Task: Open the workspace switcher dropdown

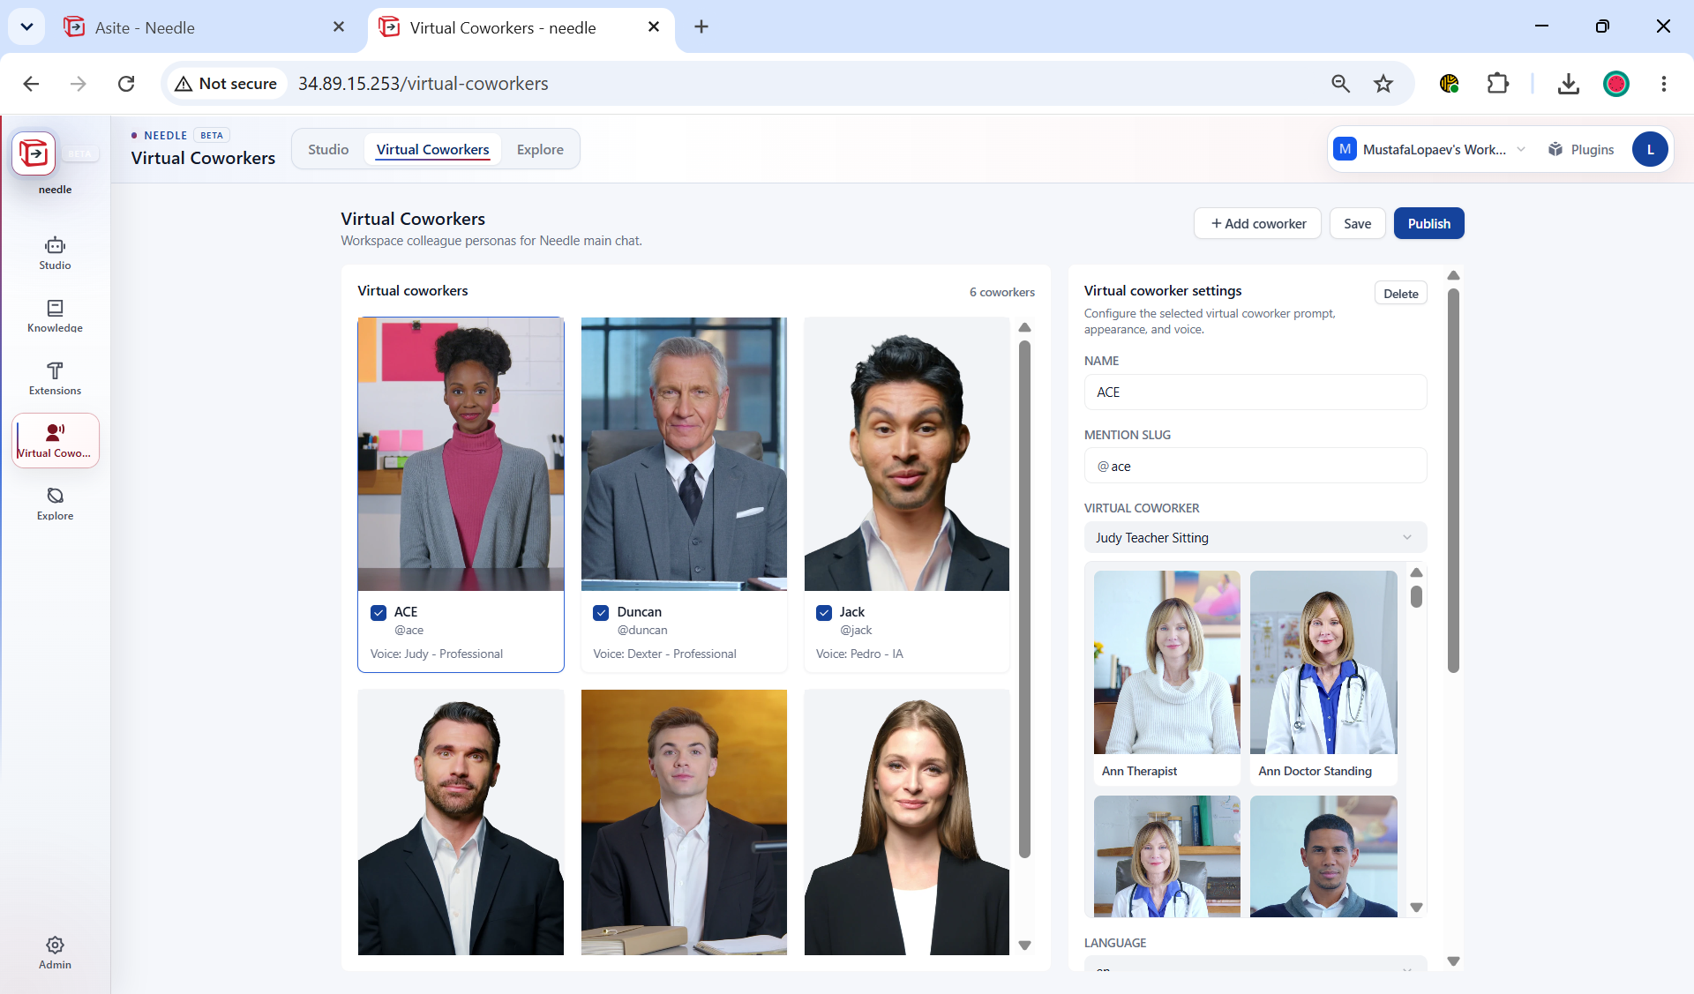Action: (1429, 150)
